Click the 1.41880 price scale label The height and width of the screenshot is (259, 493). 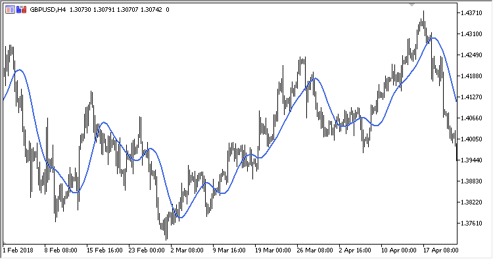click(471, 76)
